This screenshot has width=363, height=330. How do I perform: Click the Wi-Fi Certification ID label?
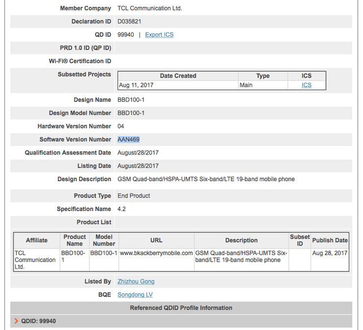coord(80,61)
